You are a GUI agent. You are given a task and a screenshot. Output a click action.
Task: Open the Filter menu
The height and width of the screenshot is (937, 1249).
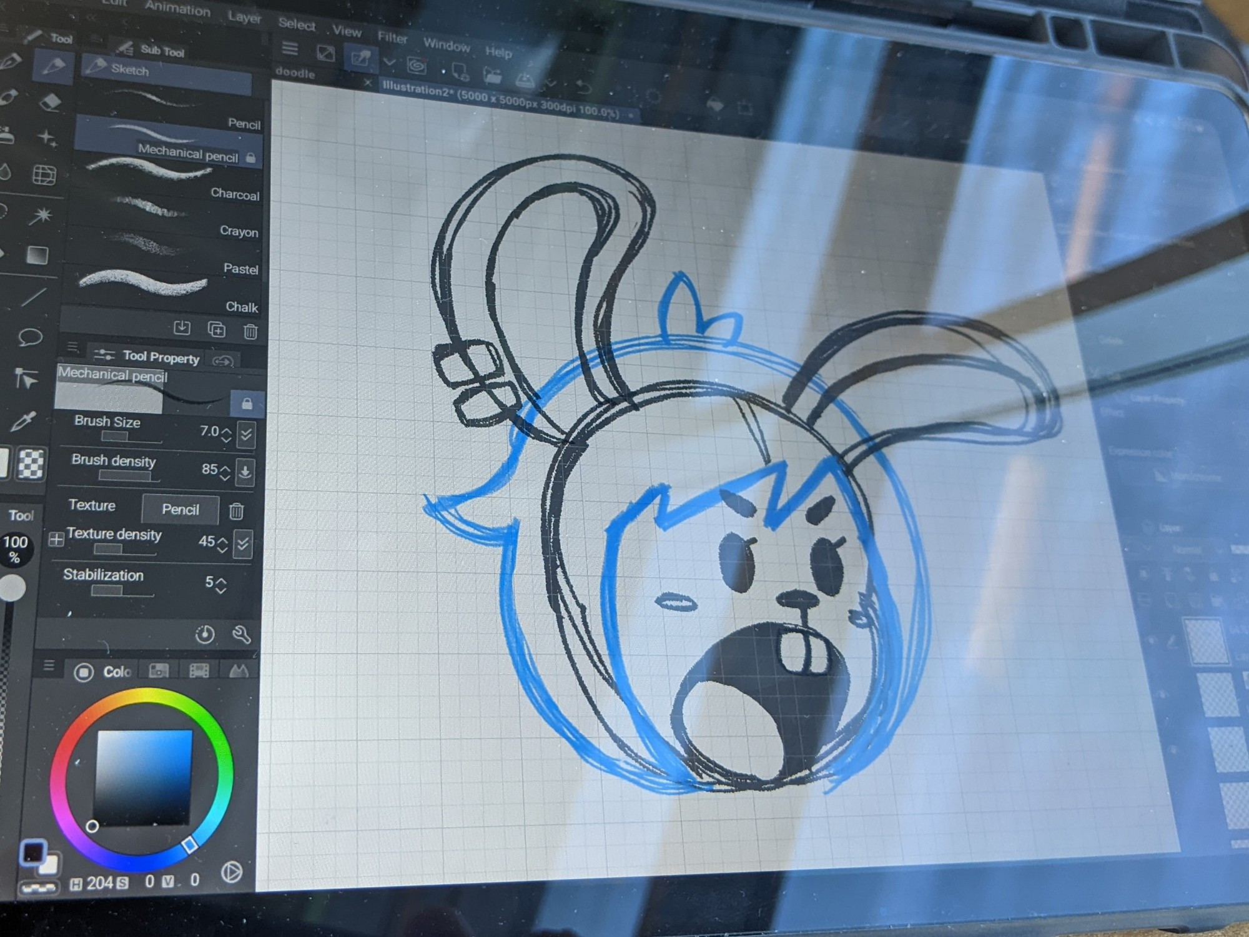(x=392, y=37)
